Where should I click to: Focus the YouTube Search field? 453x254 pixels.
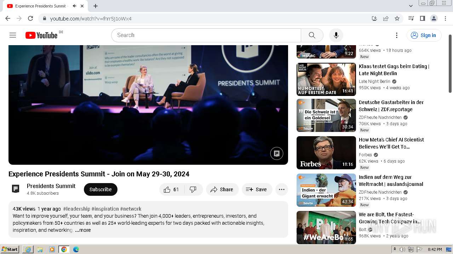(206, 35)
